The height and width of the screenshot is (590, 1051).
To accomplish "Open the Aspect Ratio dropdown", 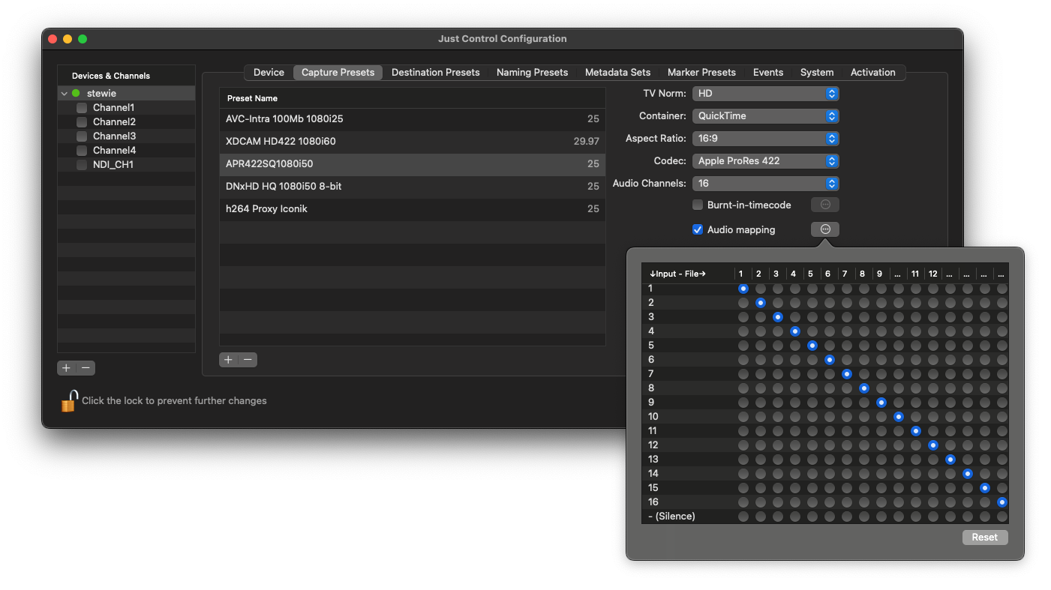I will click(x=766, y=139).
